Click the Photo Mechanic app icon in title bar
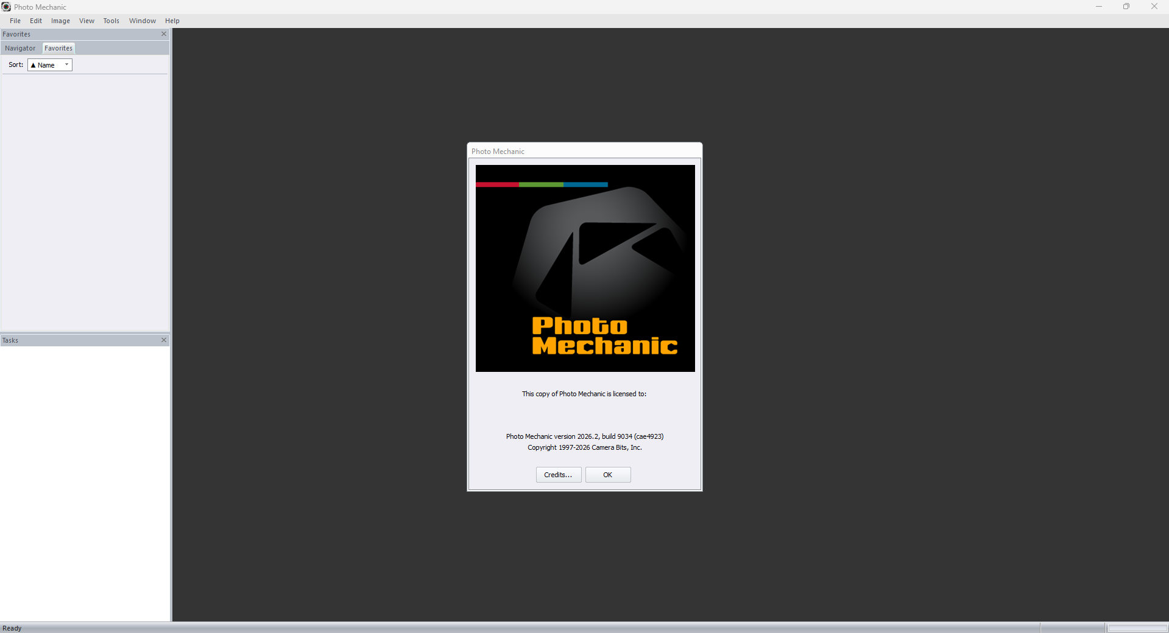The image size is (1169, 633). (6, 7)
